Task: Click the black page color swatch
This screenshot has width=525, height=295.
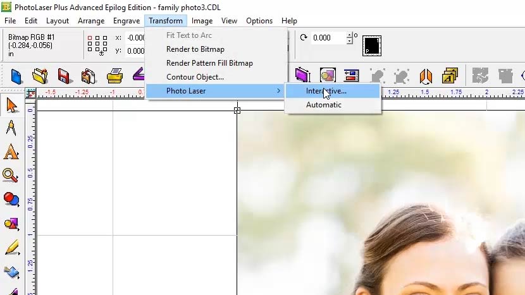Action: point(371,45)
